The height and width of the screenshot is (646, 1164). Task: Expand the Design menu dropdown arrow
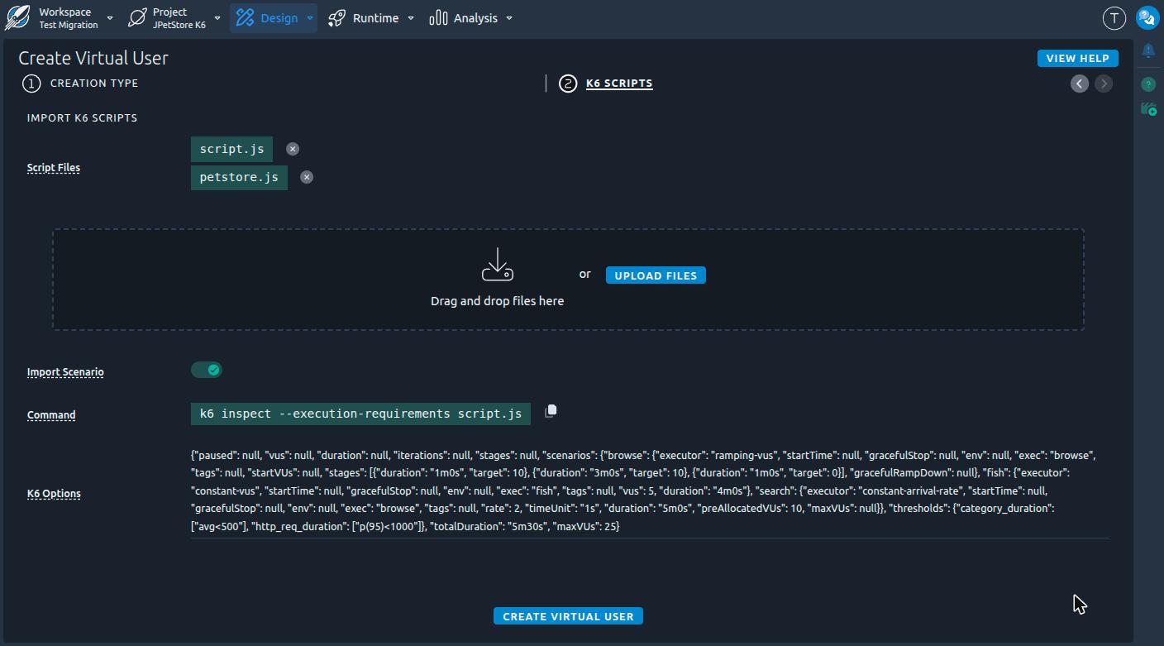(310, 18)
